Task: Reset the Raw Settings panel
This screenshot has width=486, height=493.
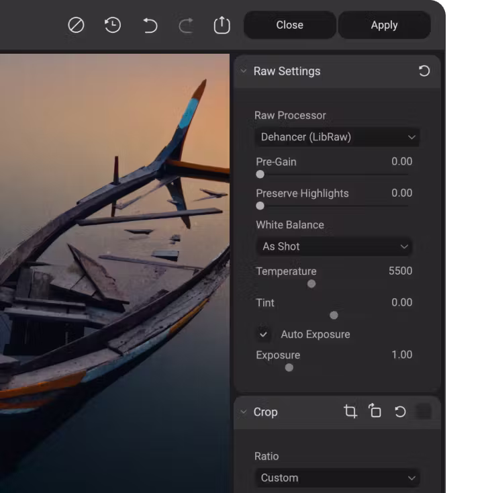Action: pyautogui.click(x=424, y=71)
